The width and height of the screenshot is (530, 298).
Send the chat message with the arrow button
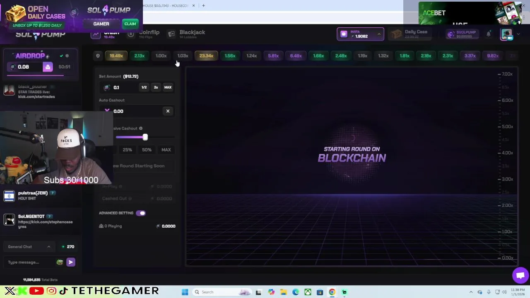click(70, 262)
